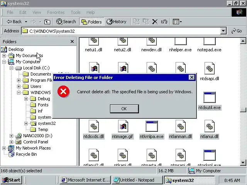Expand Program Files folder node

pos(19,80)
